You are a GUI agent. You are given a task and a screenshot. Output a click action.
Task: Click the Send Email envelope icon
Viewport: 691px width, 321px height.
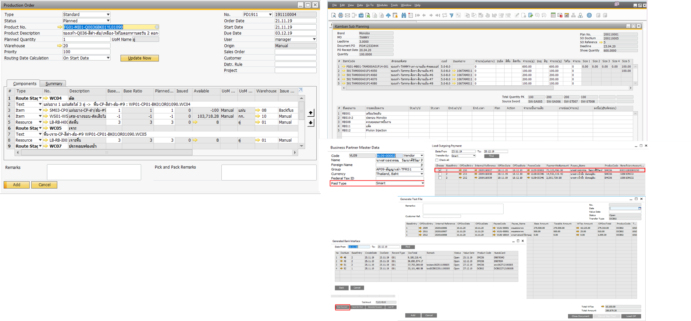[347, 15]
